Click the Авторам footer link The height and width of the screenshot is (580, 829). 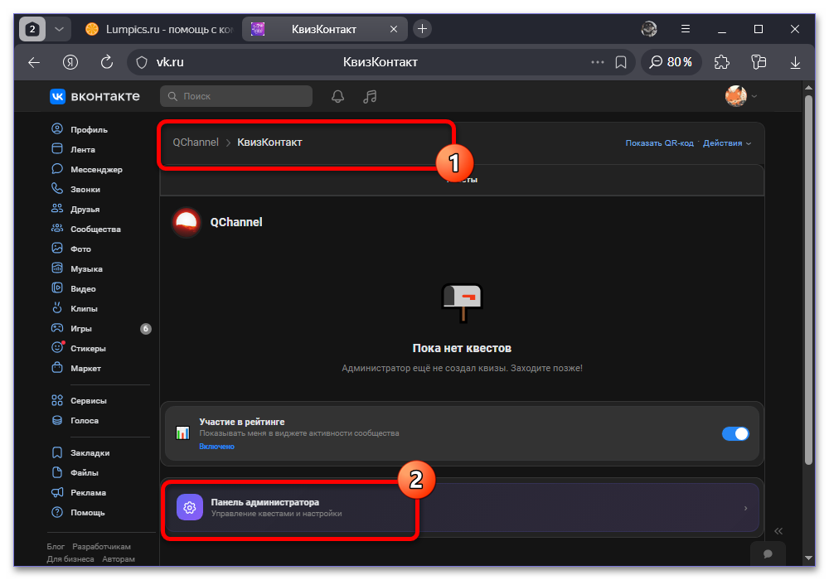[119, 558]
